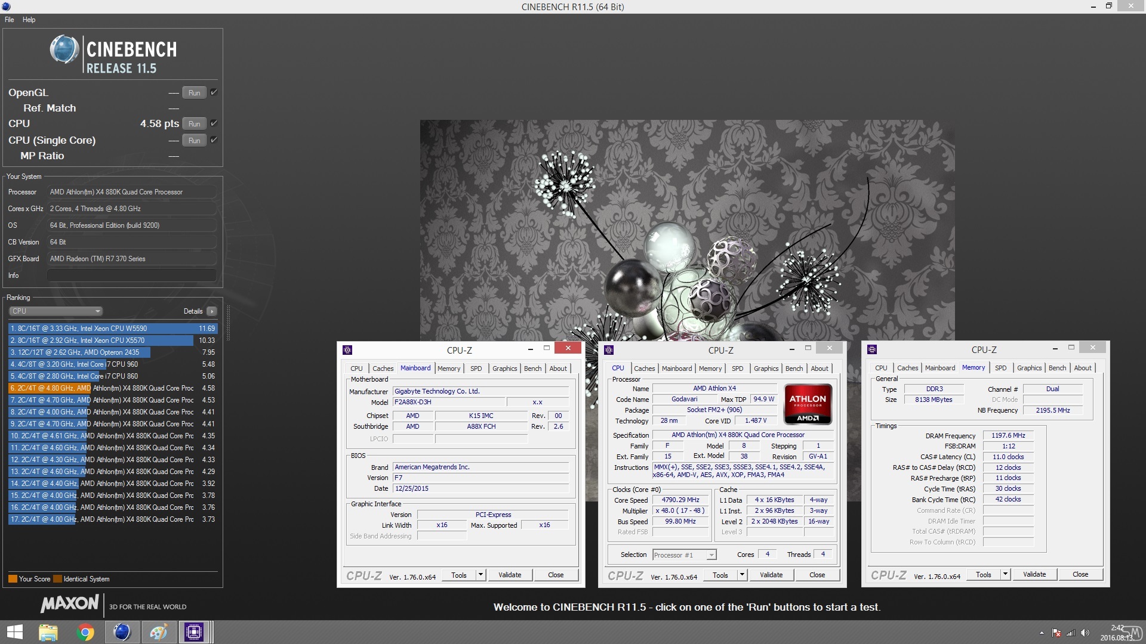Click CPU-Z icon in Memory window title bar
The image size is (1146, 644).
coord(872,349)
